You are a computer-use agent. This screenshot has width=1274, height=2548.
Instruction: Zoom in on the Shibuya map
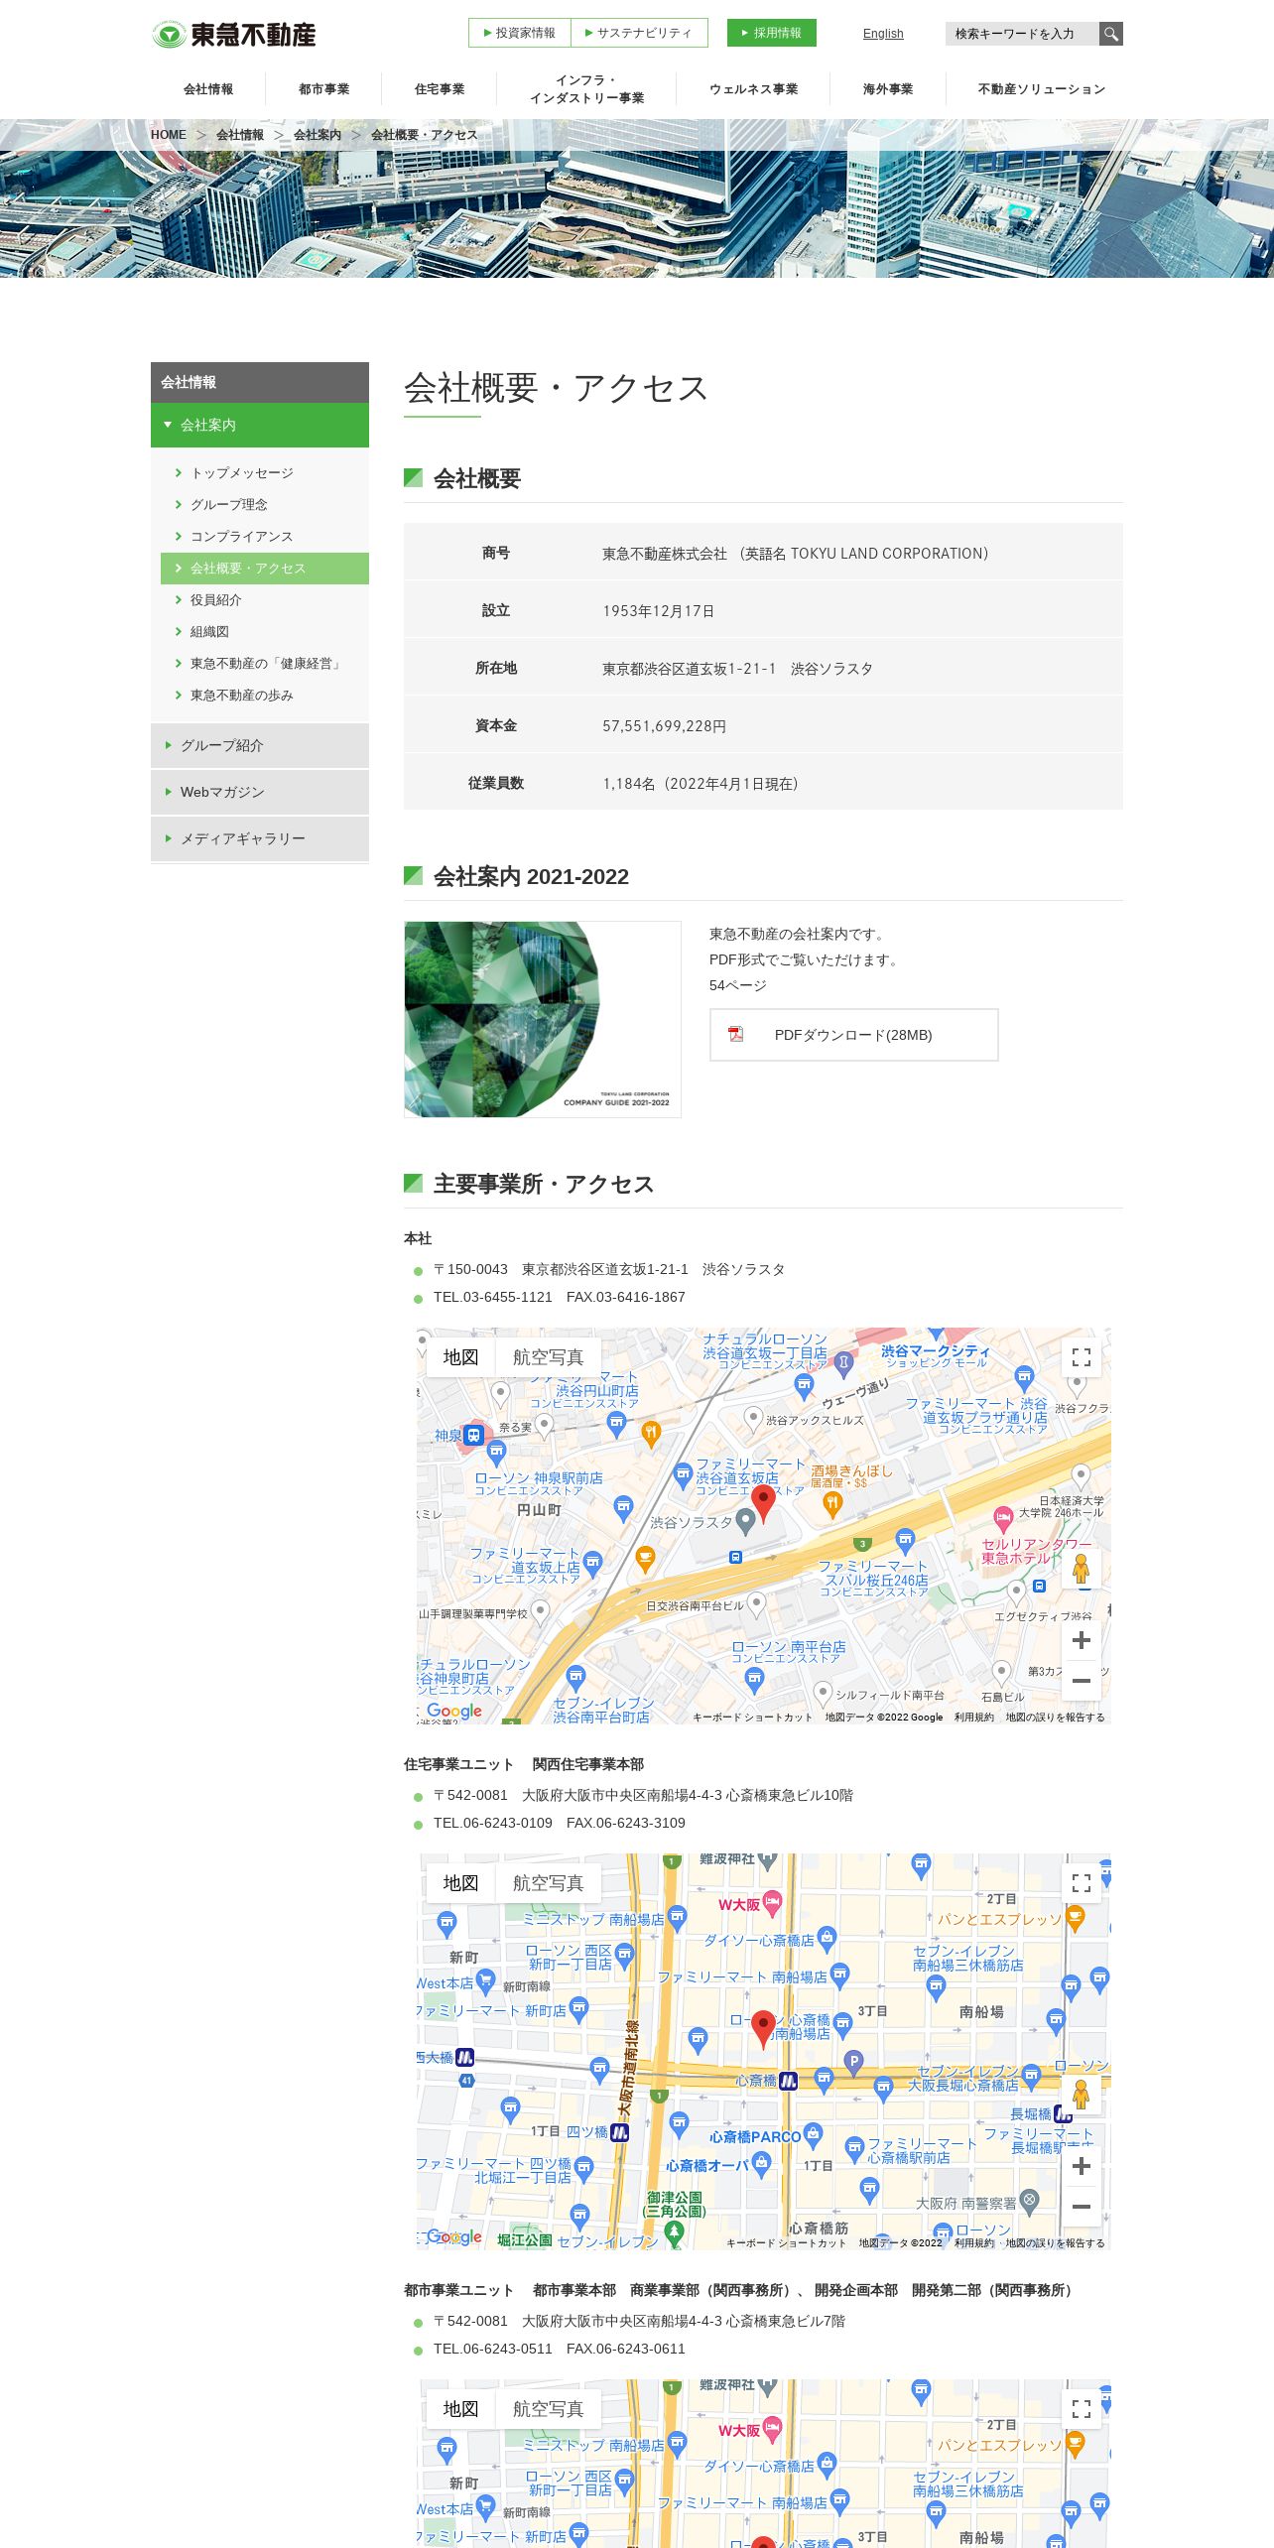[1082, 1641]
